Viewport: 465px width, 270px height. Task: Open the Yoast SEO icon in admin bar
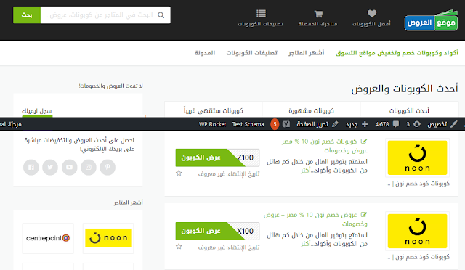click(x=286, y=124)
